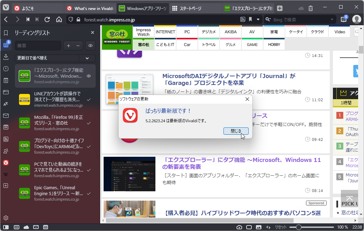Capture a page screenshot from the status bar
The width and height of the screenshot is (364, 231).
[x=239, y=227]
